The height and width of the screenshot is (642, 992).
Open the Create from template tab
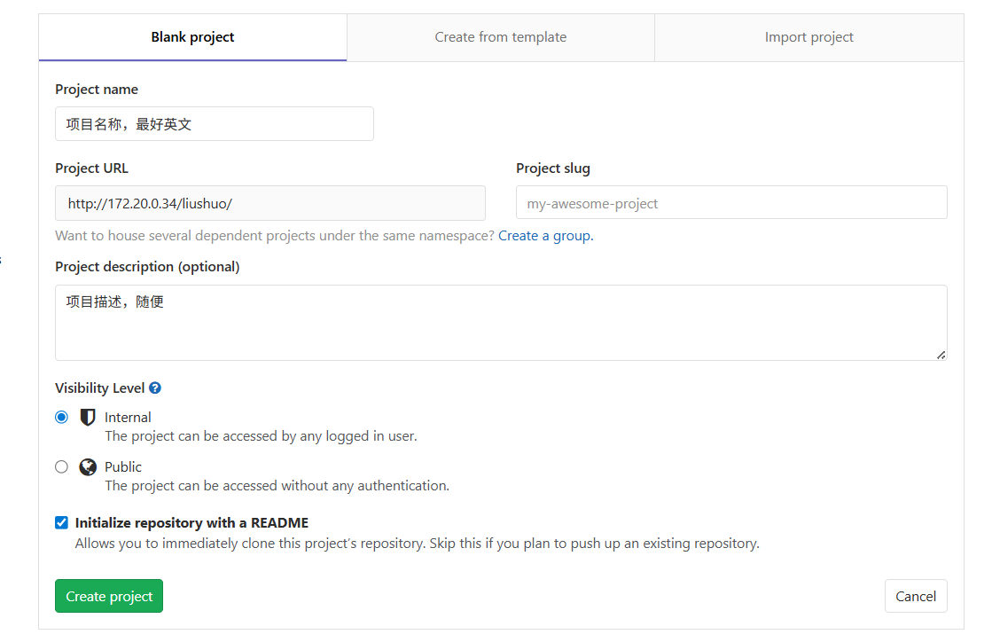tap(500, 37)
